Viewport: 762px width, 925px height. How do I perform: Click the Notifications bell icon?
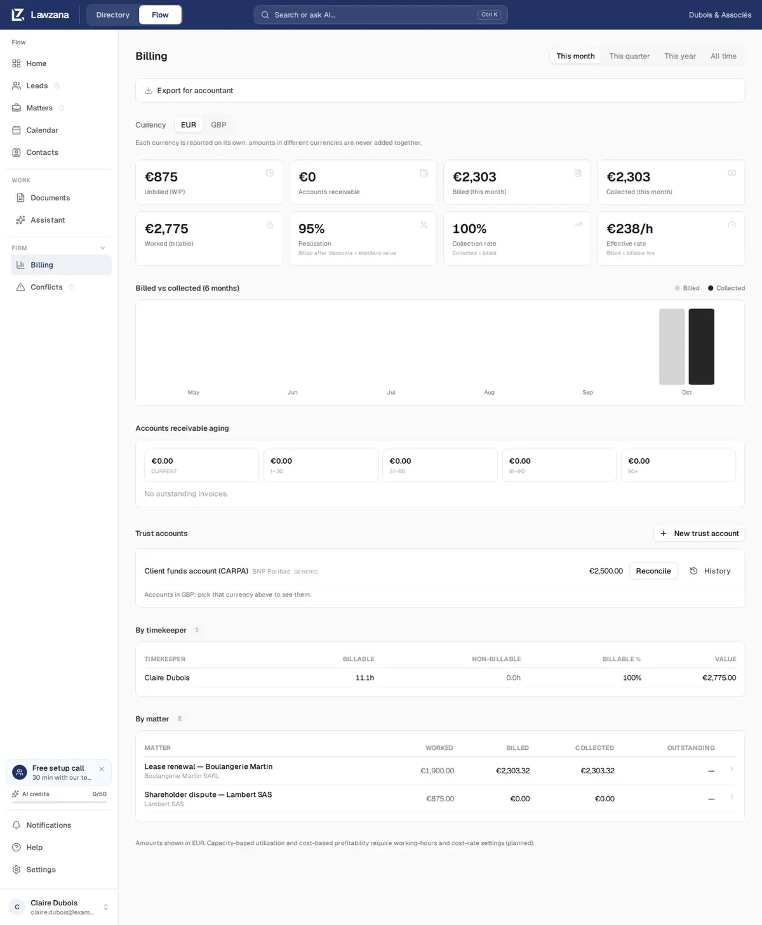(x=17, y=825)
